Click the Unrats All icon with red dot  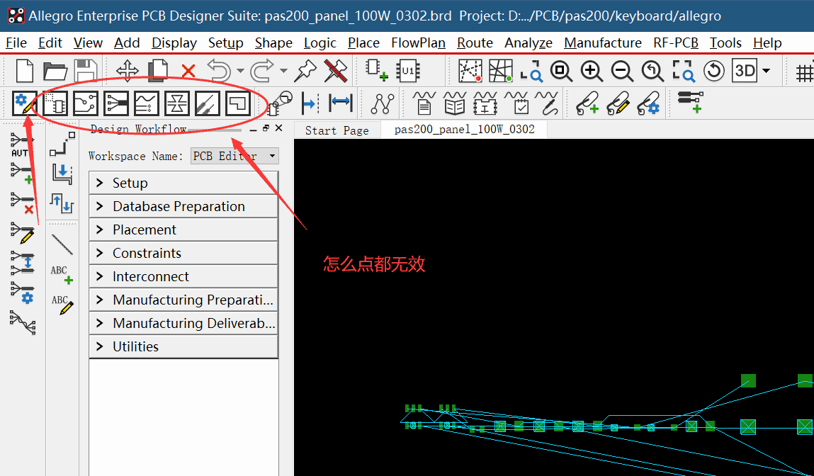(470, 71)
